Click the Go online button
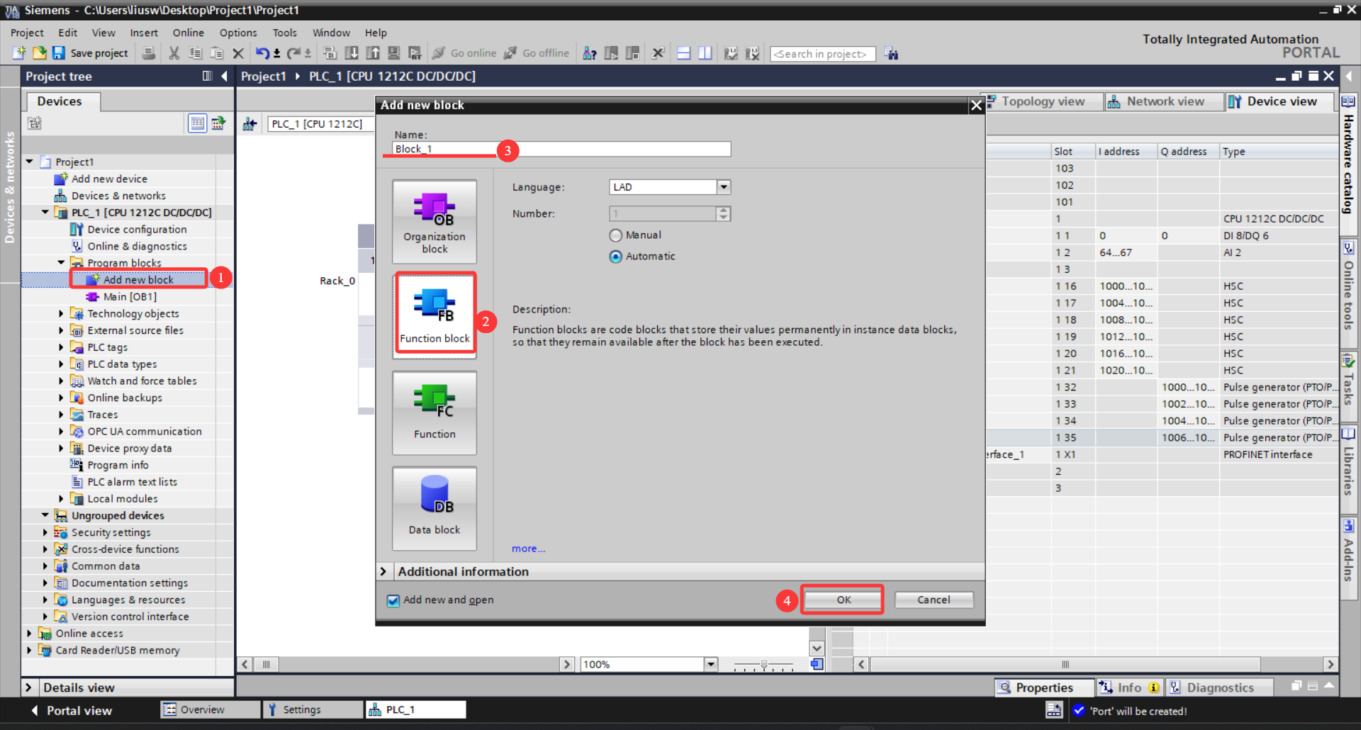This screenshot has width=1361, height=730. 465,53
